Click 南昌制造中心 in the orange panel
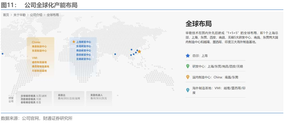Image resolution: width=285 pixels, height=123 pixels. [x=39, y=46]
